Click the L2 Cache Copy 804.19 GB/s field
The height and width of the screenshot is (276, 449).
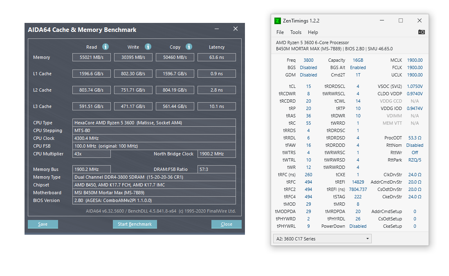pyautogui.click(x=175, y=90)
